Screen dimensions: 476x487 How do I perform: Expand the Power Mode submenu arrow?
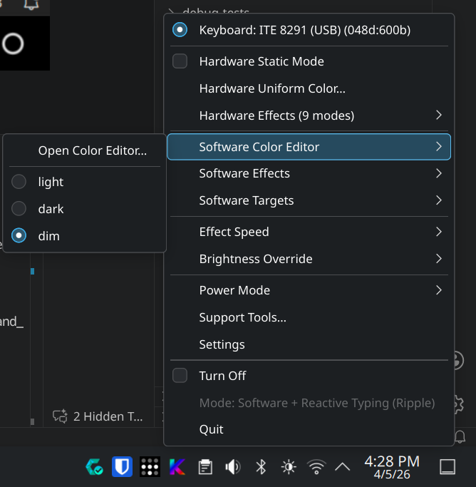tap(438, 290)
